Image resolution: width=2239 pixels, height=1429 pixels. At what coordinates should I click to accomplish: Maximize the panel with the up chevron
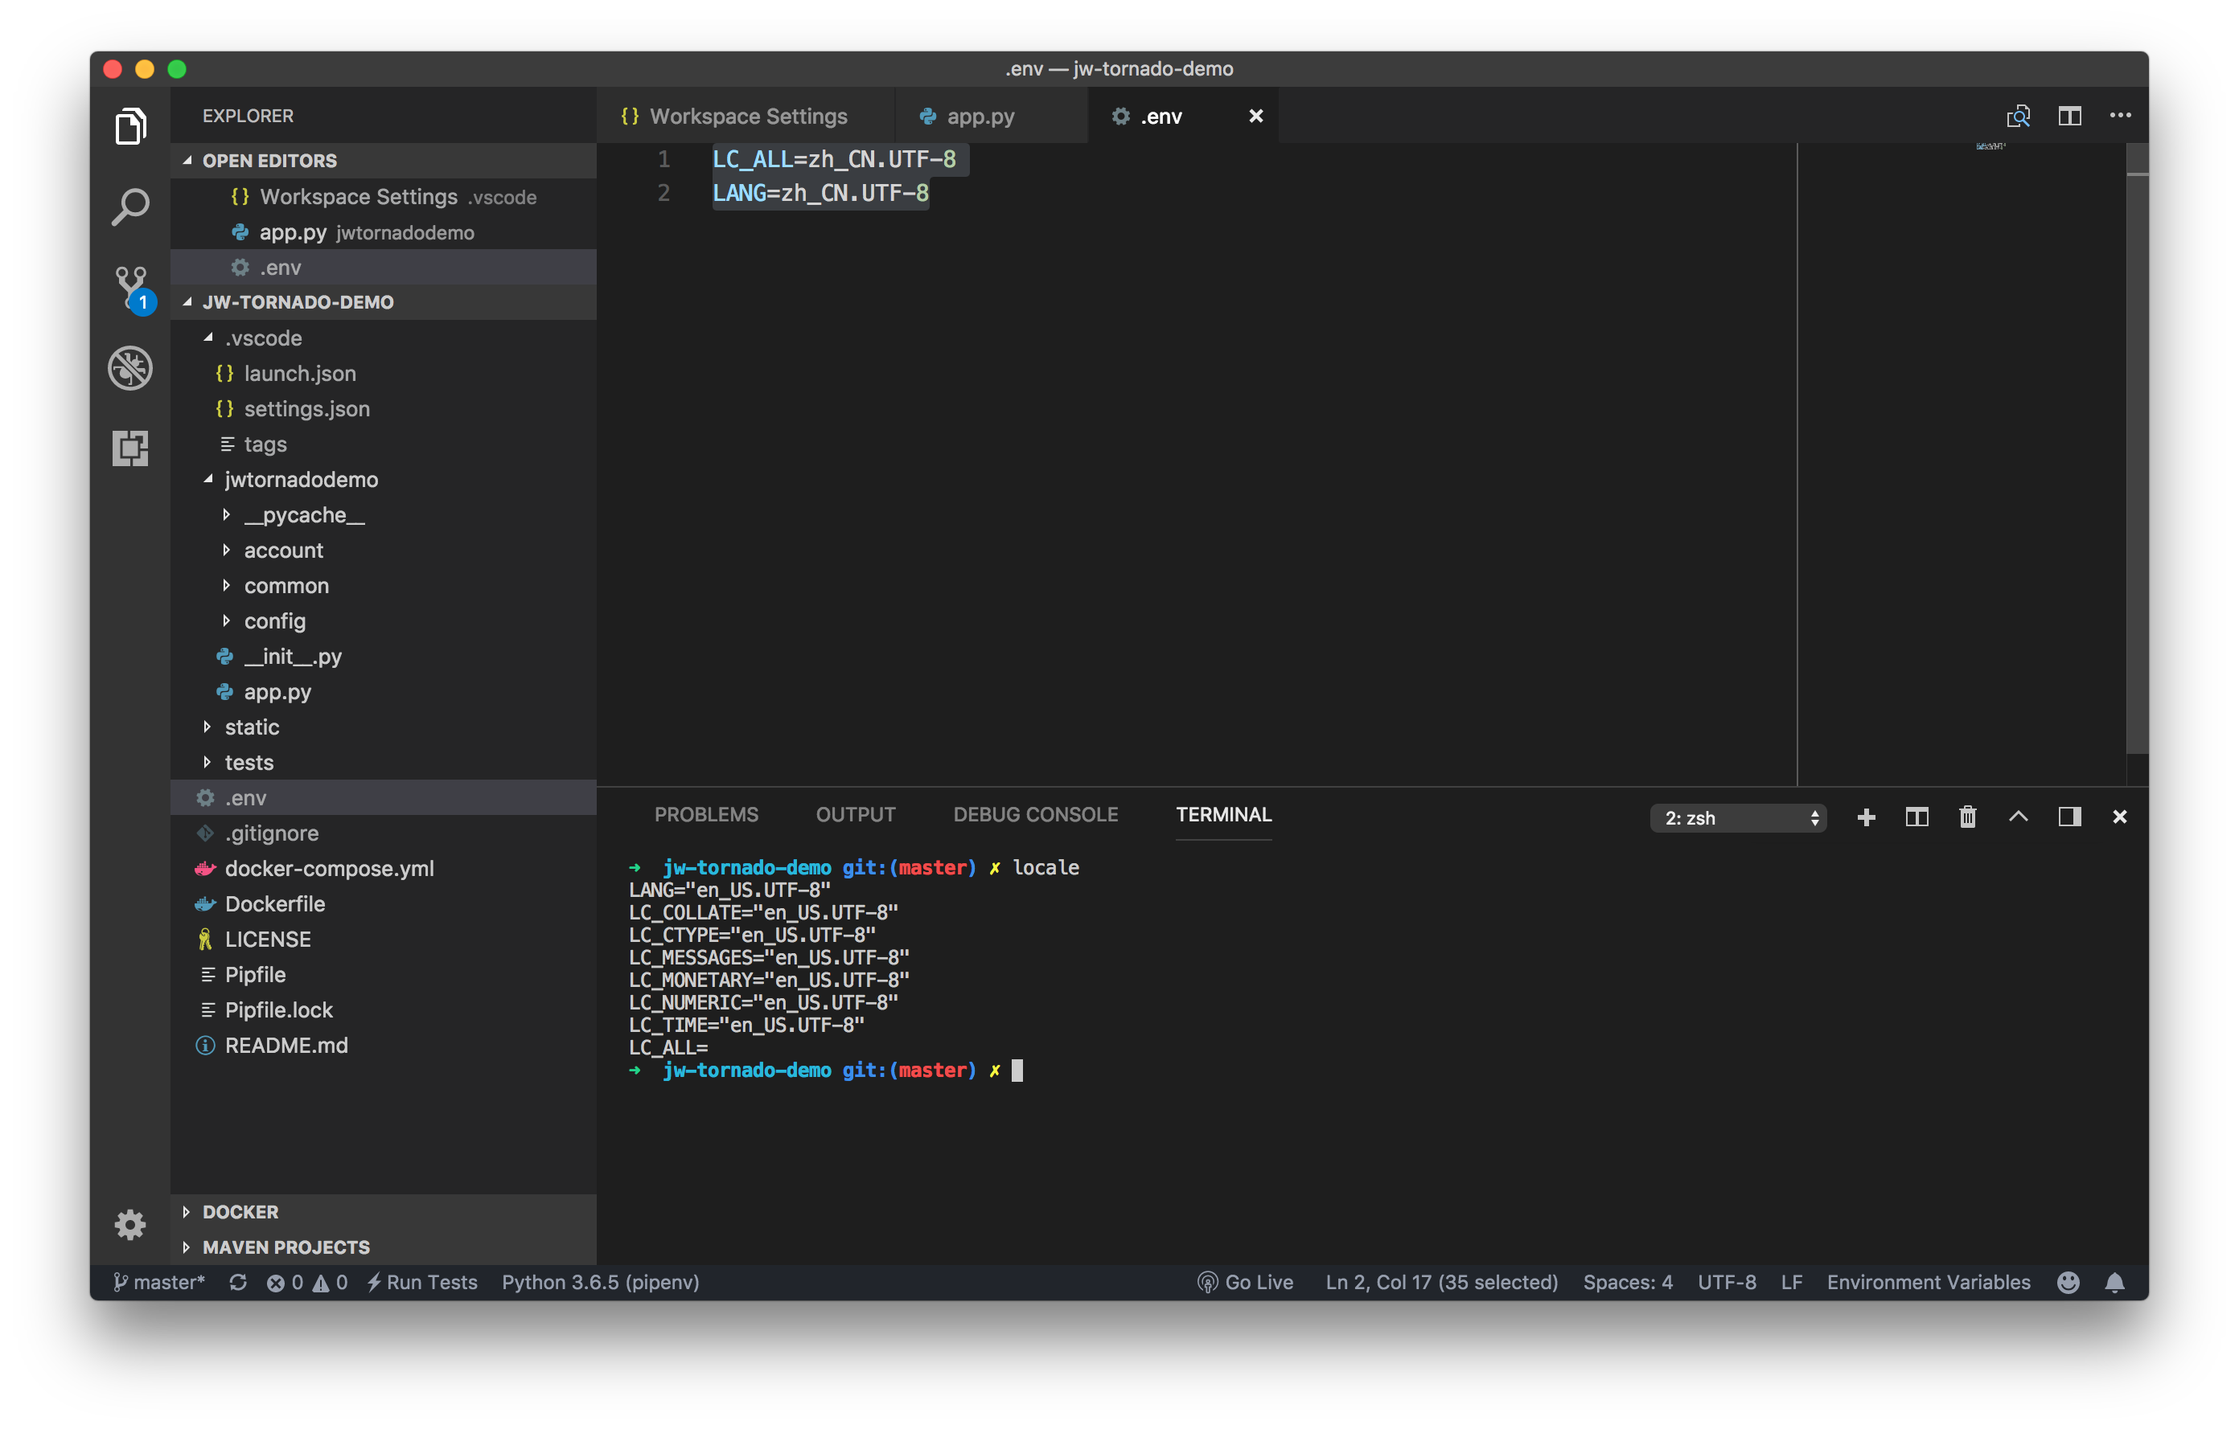pyautogui.click(x=2018, y=817)
